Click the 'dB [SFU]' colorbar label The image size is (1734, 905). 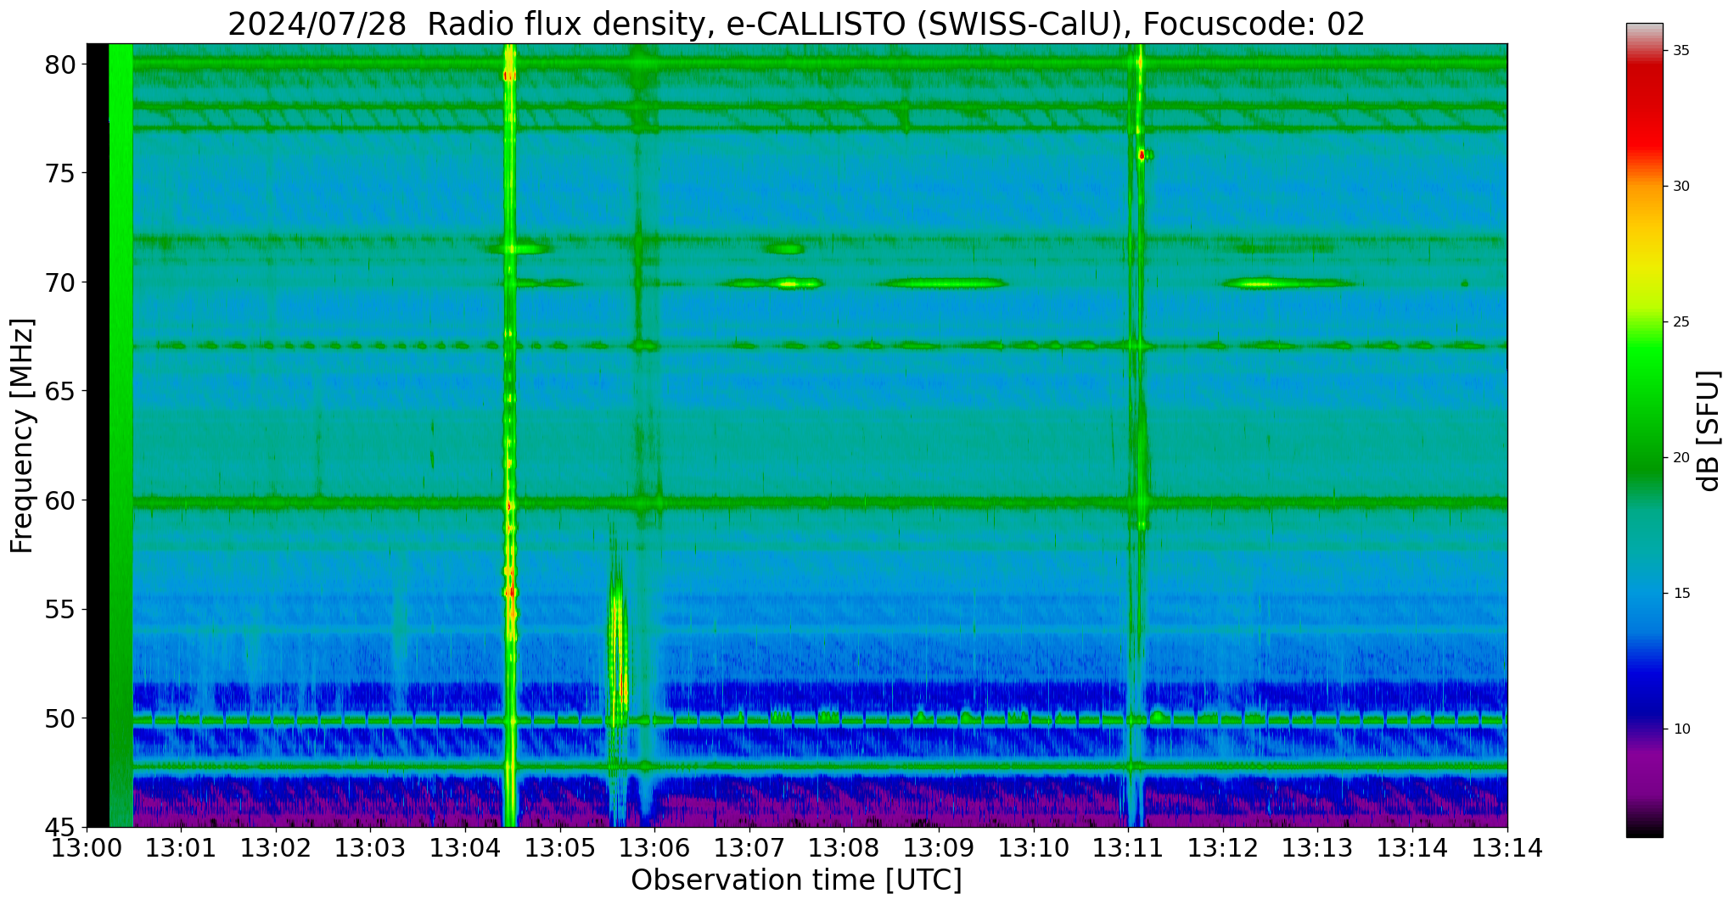(1709, 431)
